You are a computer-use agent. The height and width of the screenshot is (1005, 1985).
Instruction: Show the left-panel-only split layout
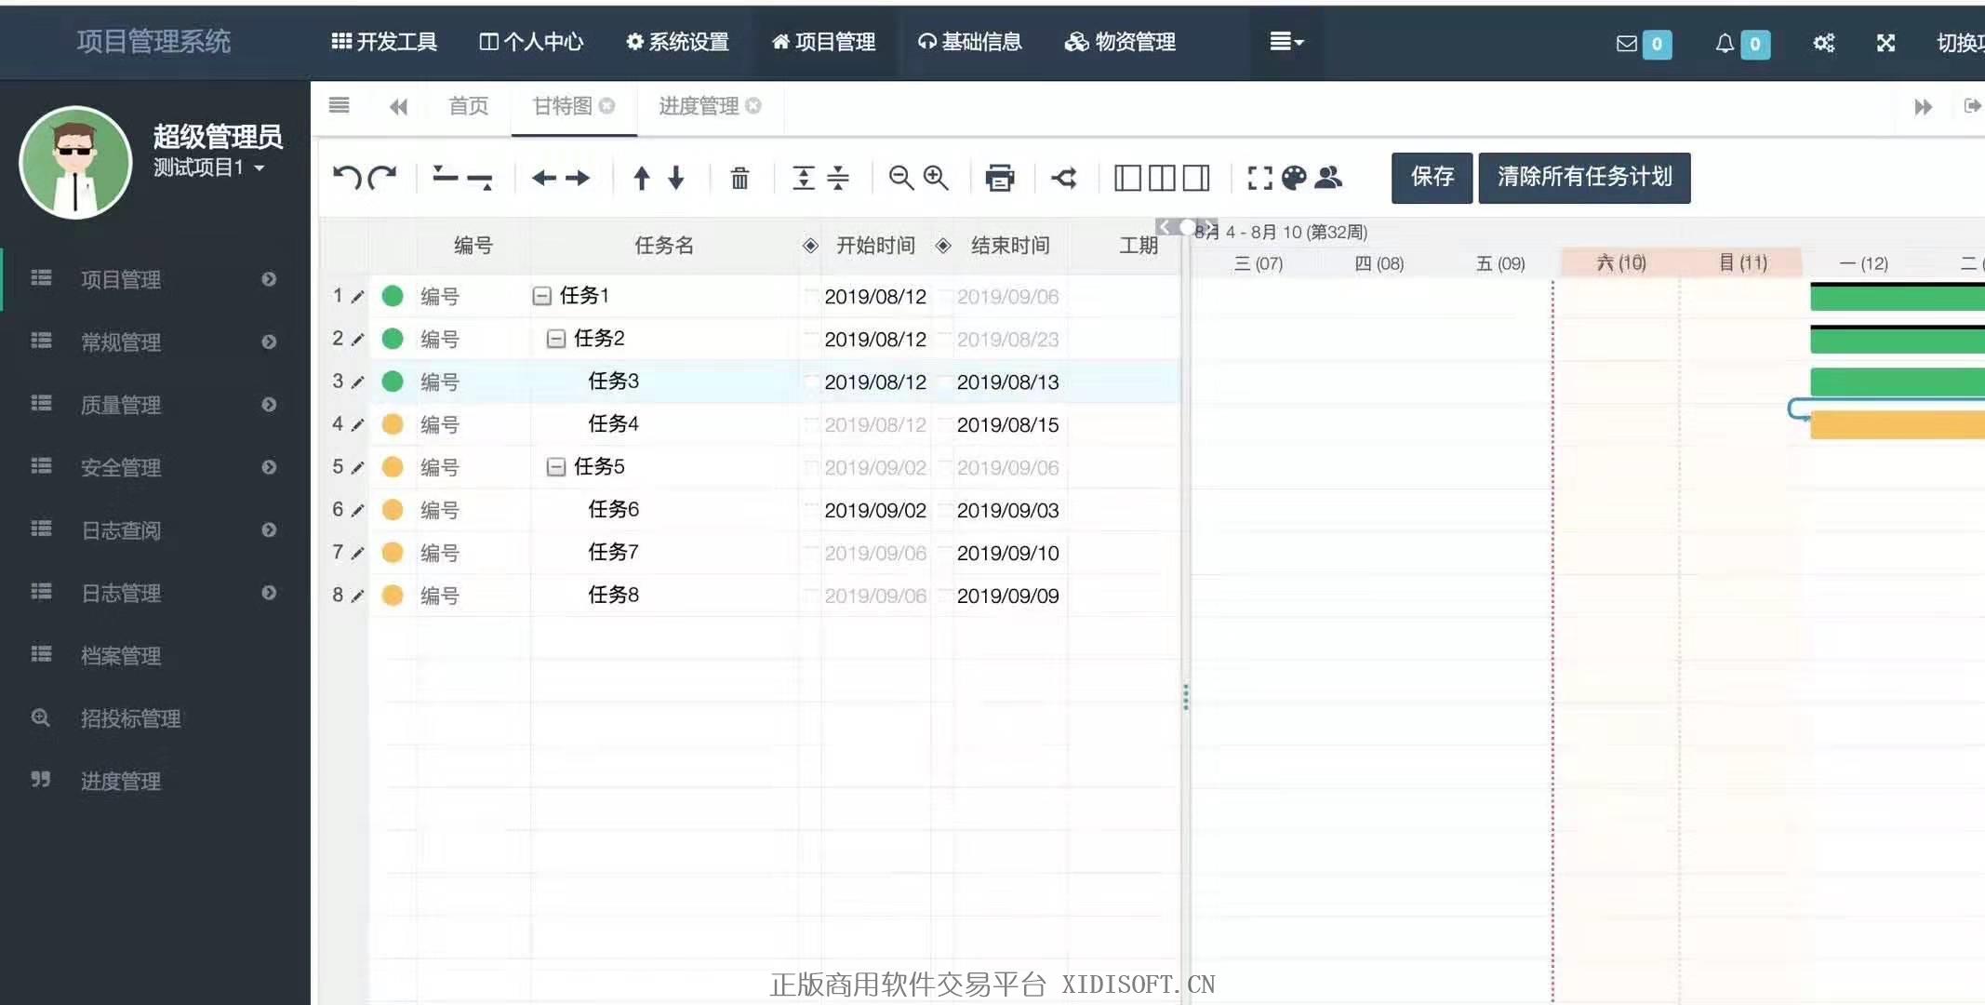tap(1127, 177)
